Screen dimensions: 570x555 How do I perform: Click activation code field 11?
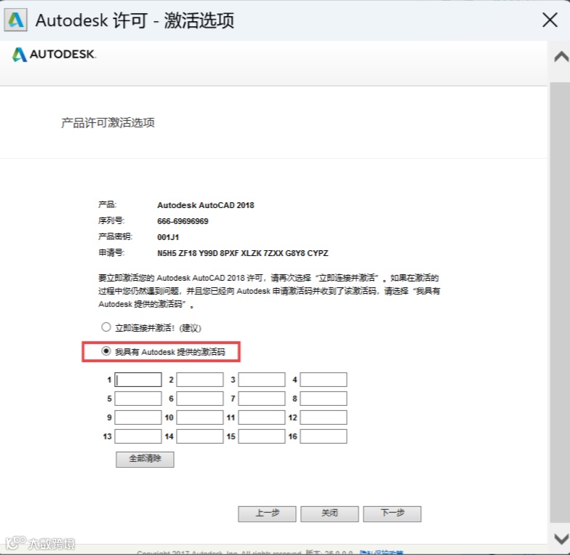[262, 418]
